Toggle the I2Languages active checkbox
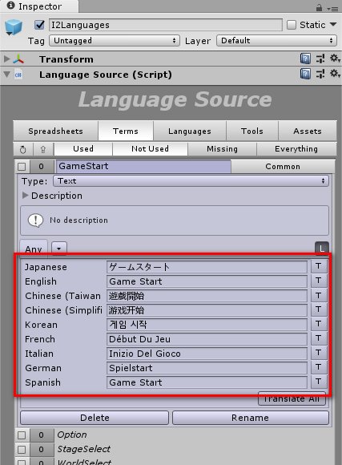The height and width of the screenshot is (465, 342). 39,25
